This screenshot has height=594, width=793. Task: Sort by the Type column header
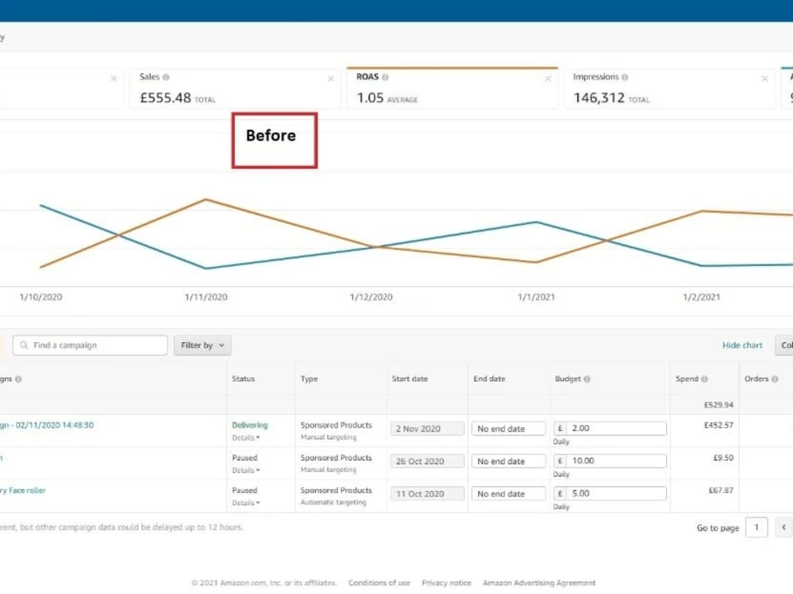point(309,379)
